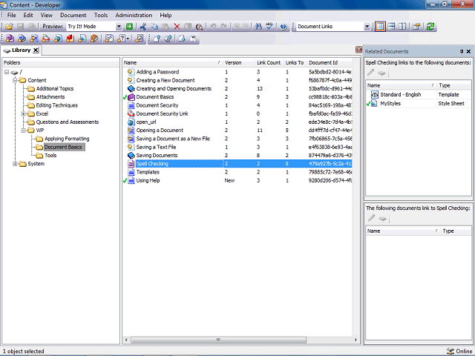
Task: Close the Library tab with its X
Action: coord(36,50)
